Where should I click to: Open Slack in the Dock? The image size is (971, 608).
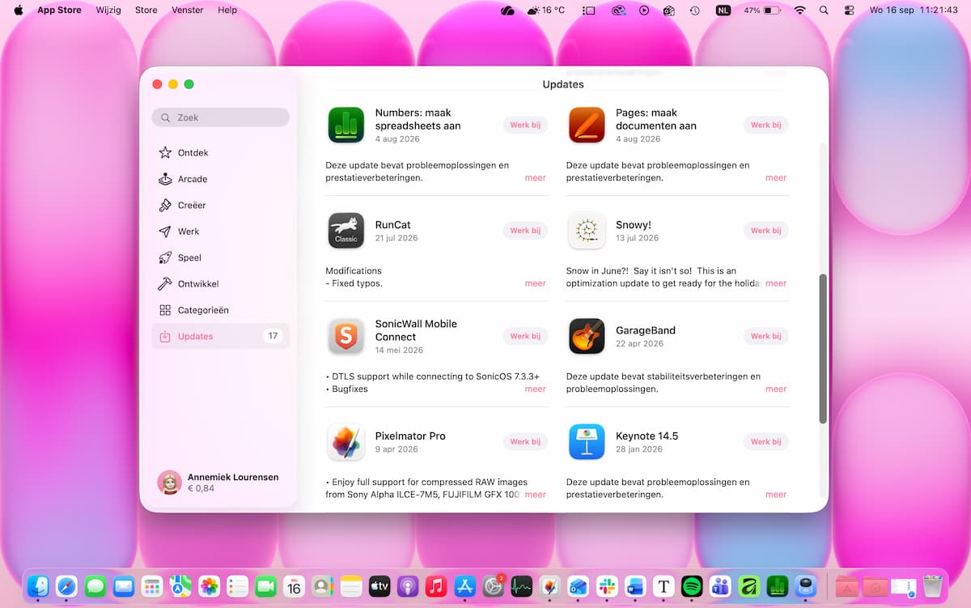tap(607, 586)
